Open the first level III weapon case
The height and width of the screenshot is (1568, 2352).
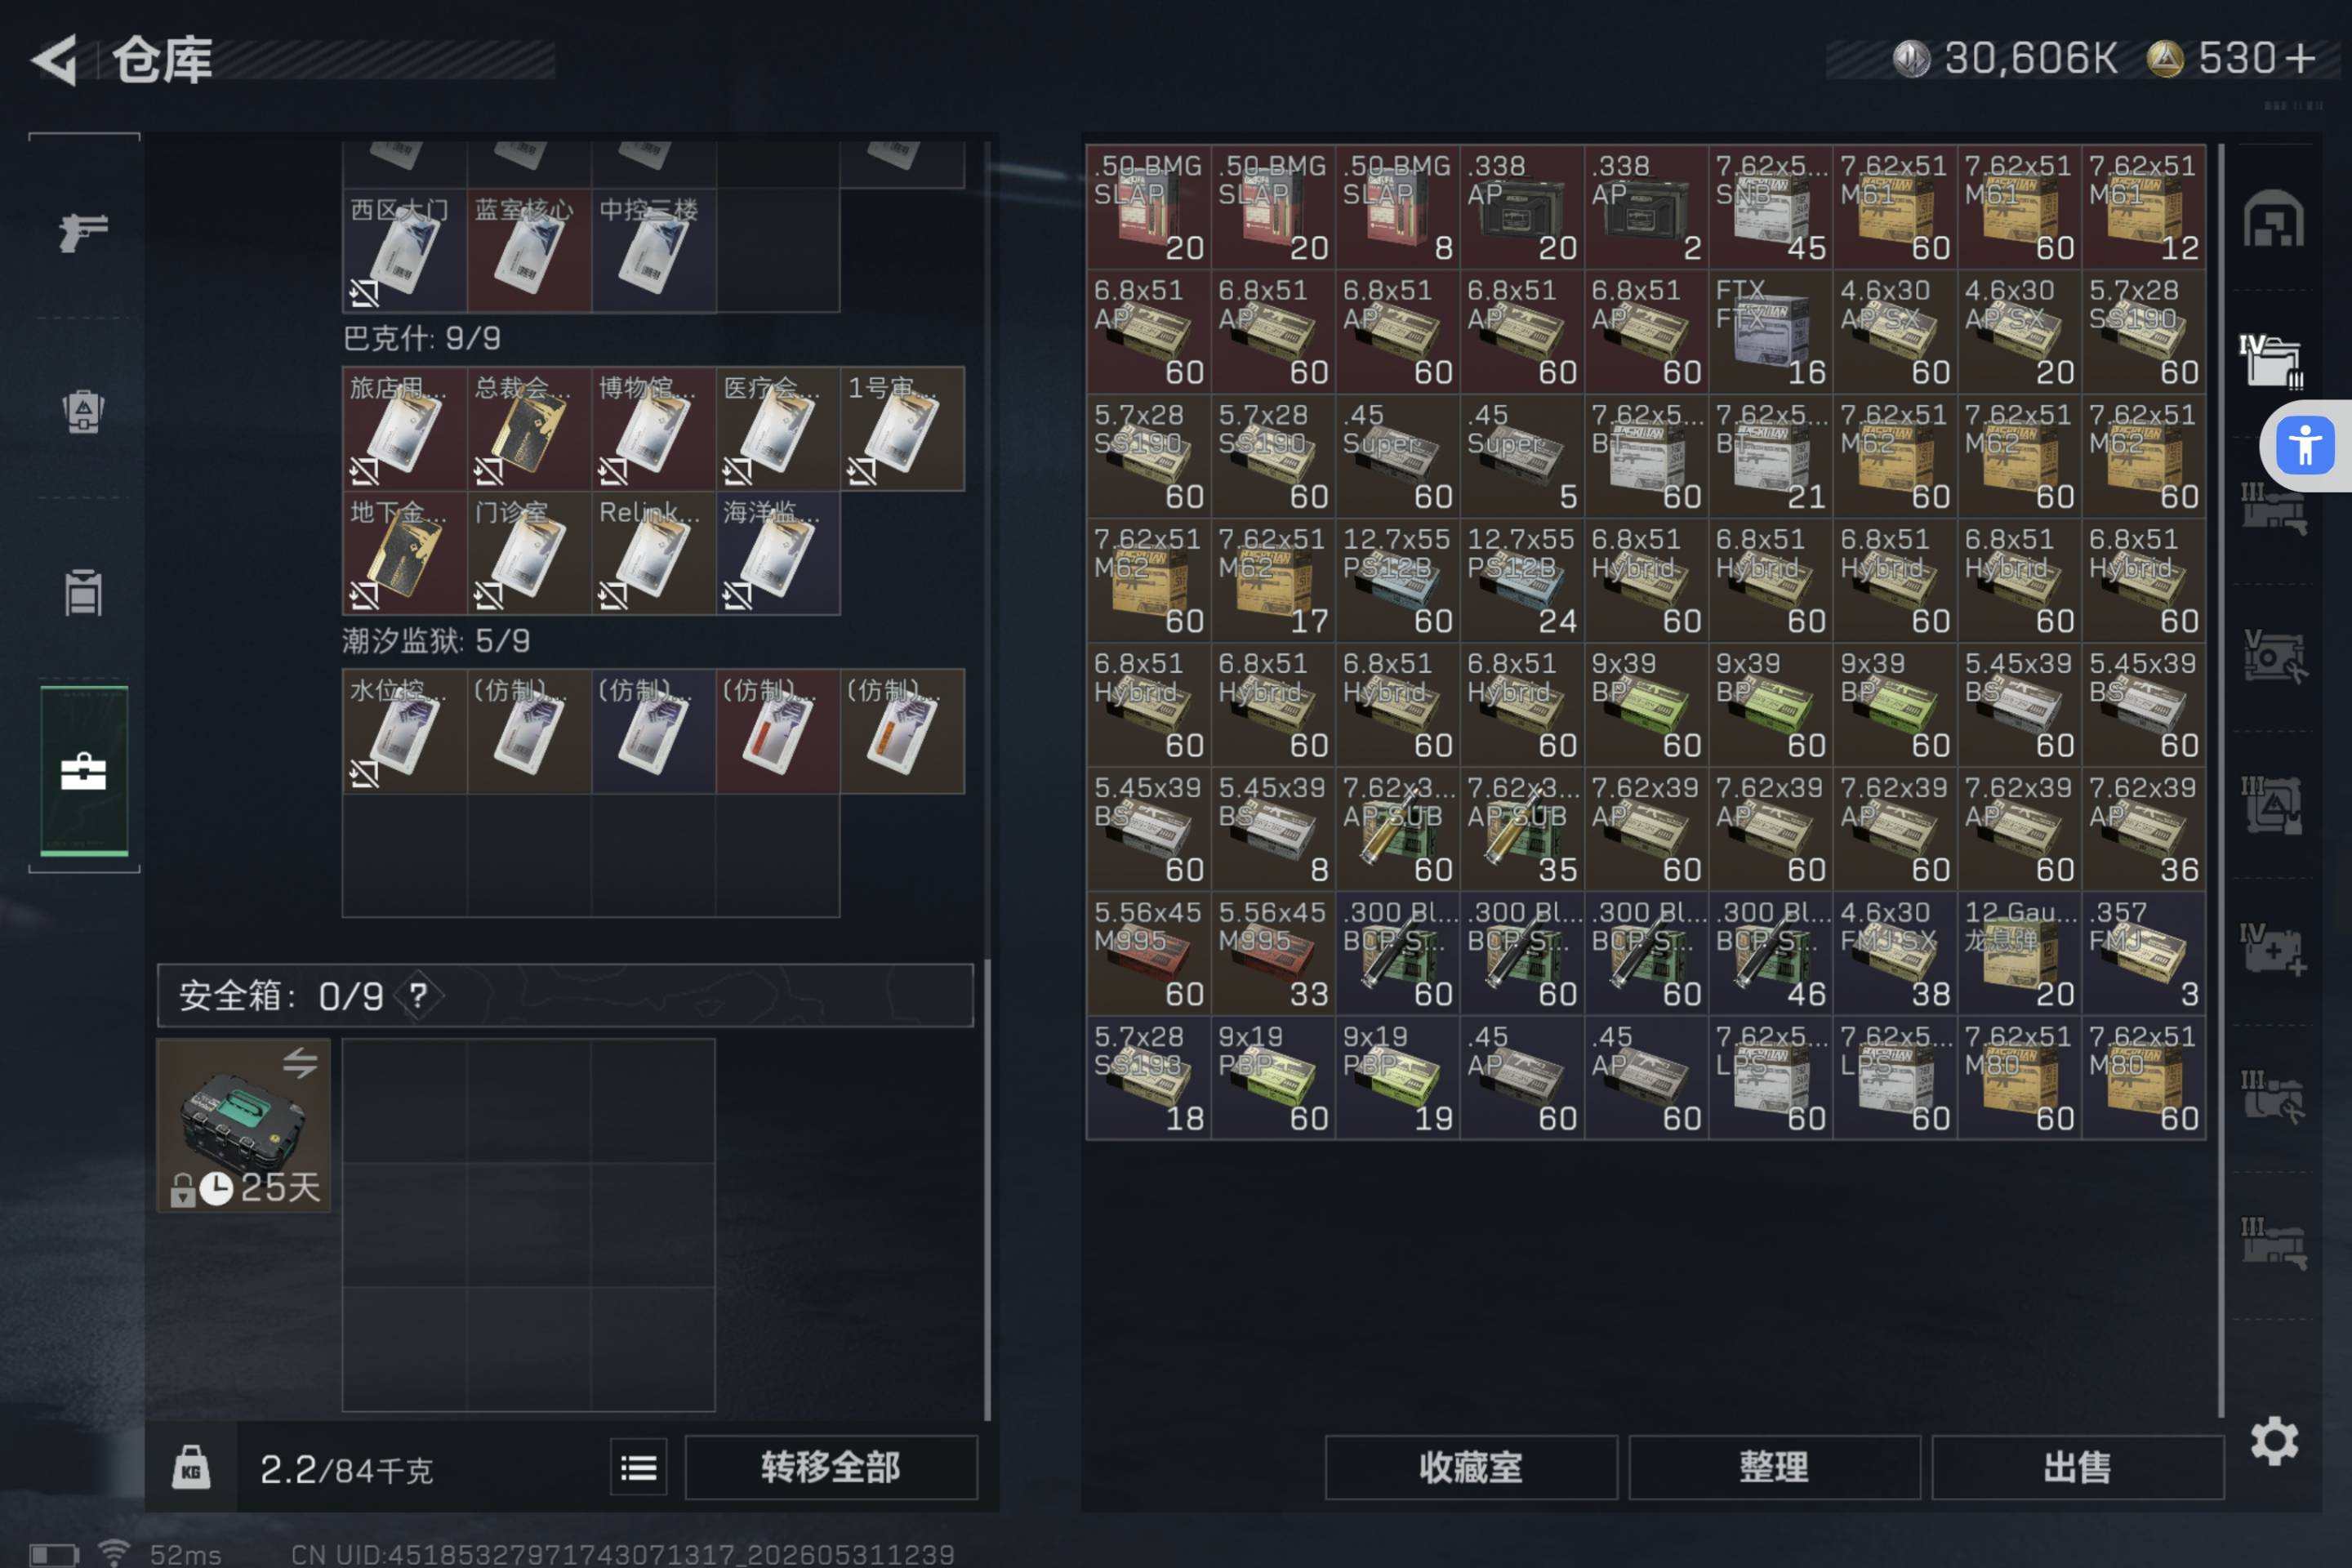(x=2273, y=508)
